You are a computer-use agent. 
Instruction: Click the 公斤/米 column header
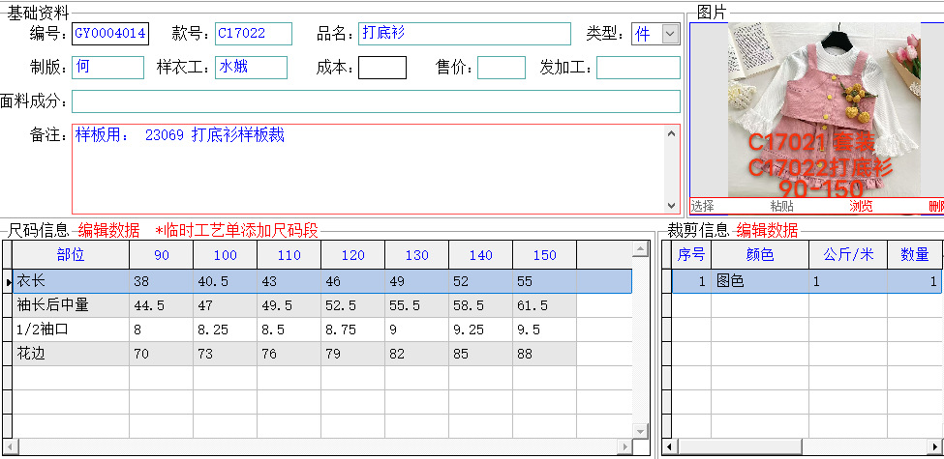[848, 255]
